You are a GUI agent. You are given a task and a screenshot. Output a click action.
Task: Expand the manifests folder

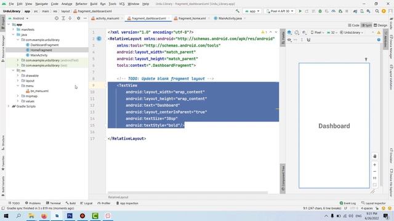[x=14, y=29]
